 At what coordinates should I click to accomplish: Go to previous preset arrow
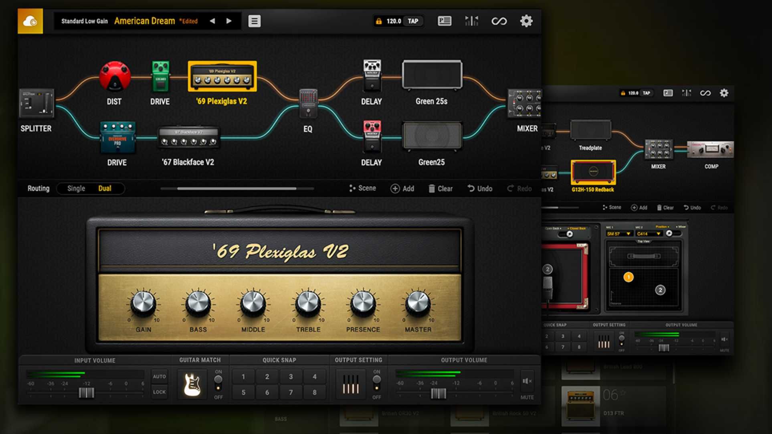click(x=212, y=21)
